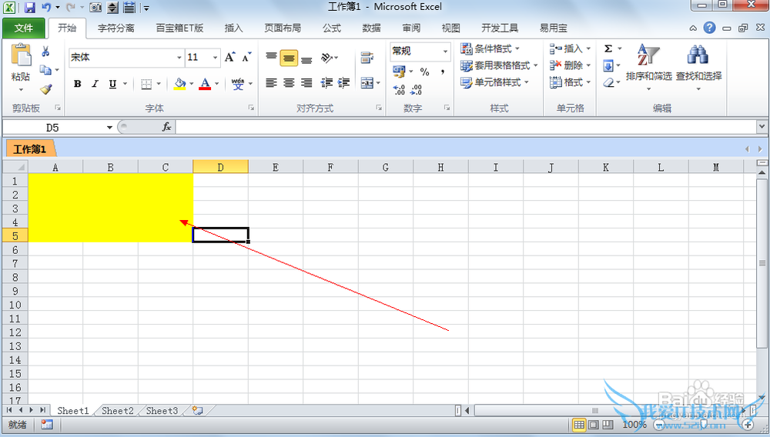Toggle Underline formatting

point(112,84)
